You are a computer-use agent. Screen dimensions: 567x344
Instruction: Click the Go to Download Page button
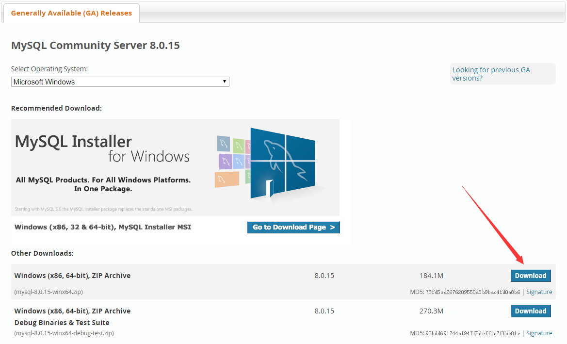(x=293, y=227)
